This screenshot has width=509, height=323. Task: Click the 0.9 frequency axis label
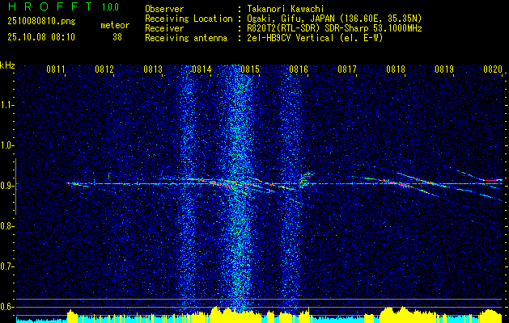click(x=6, y=186)
